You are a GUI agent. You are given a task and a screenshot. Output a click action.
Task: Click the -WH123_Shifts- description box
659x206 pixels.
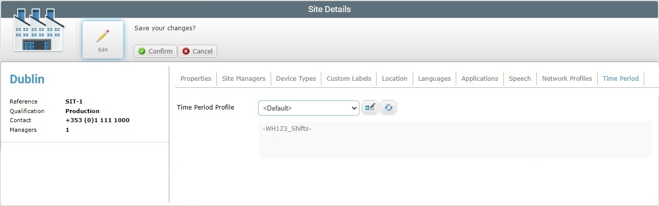pyautogui.click(x=455, y=140)
